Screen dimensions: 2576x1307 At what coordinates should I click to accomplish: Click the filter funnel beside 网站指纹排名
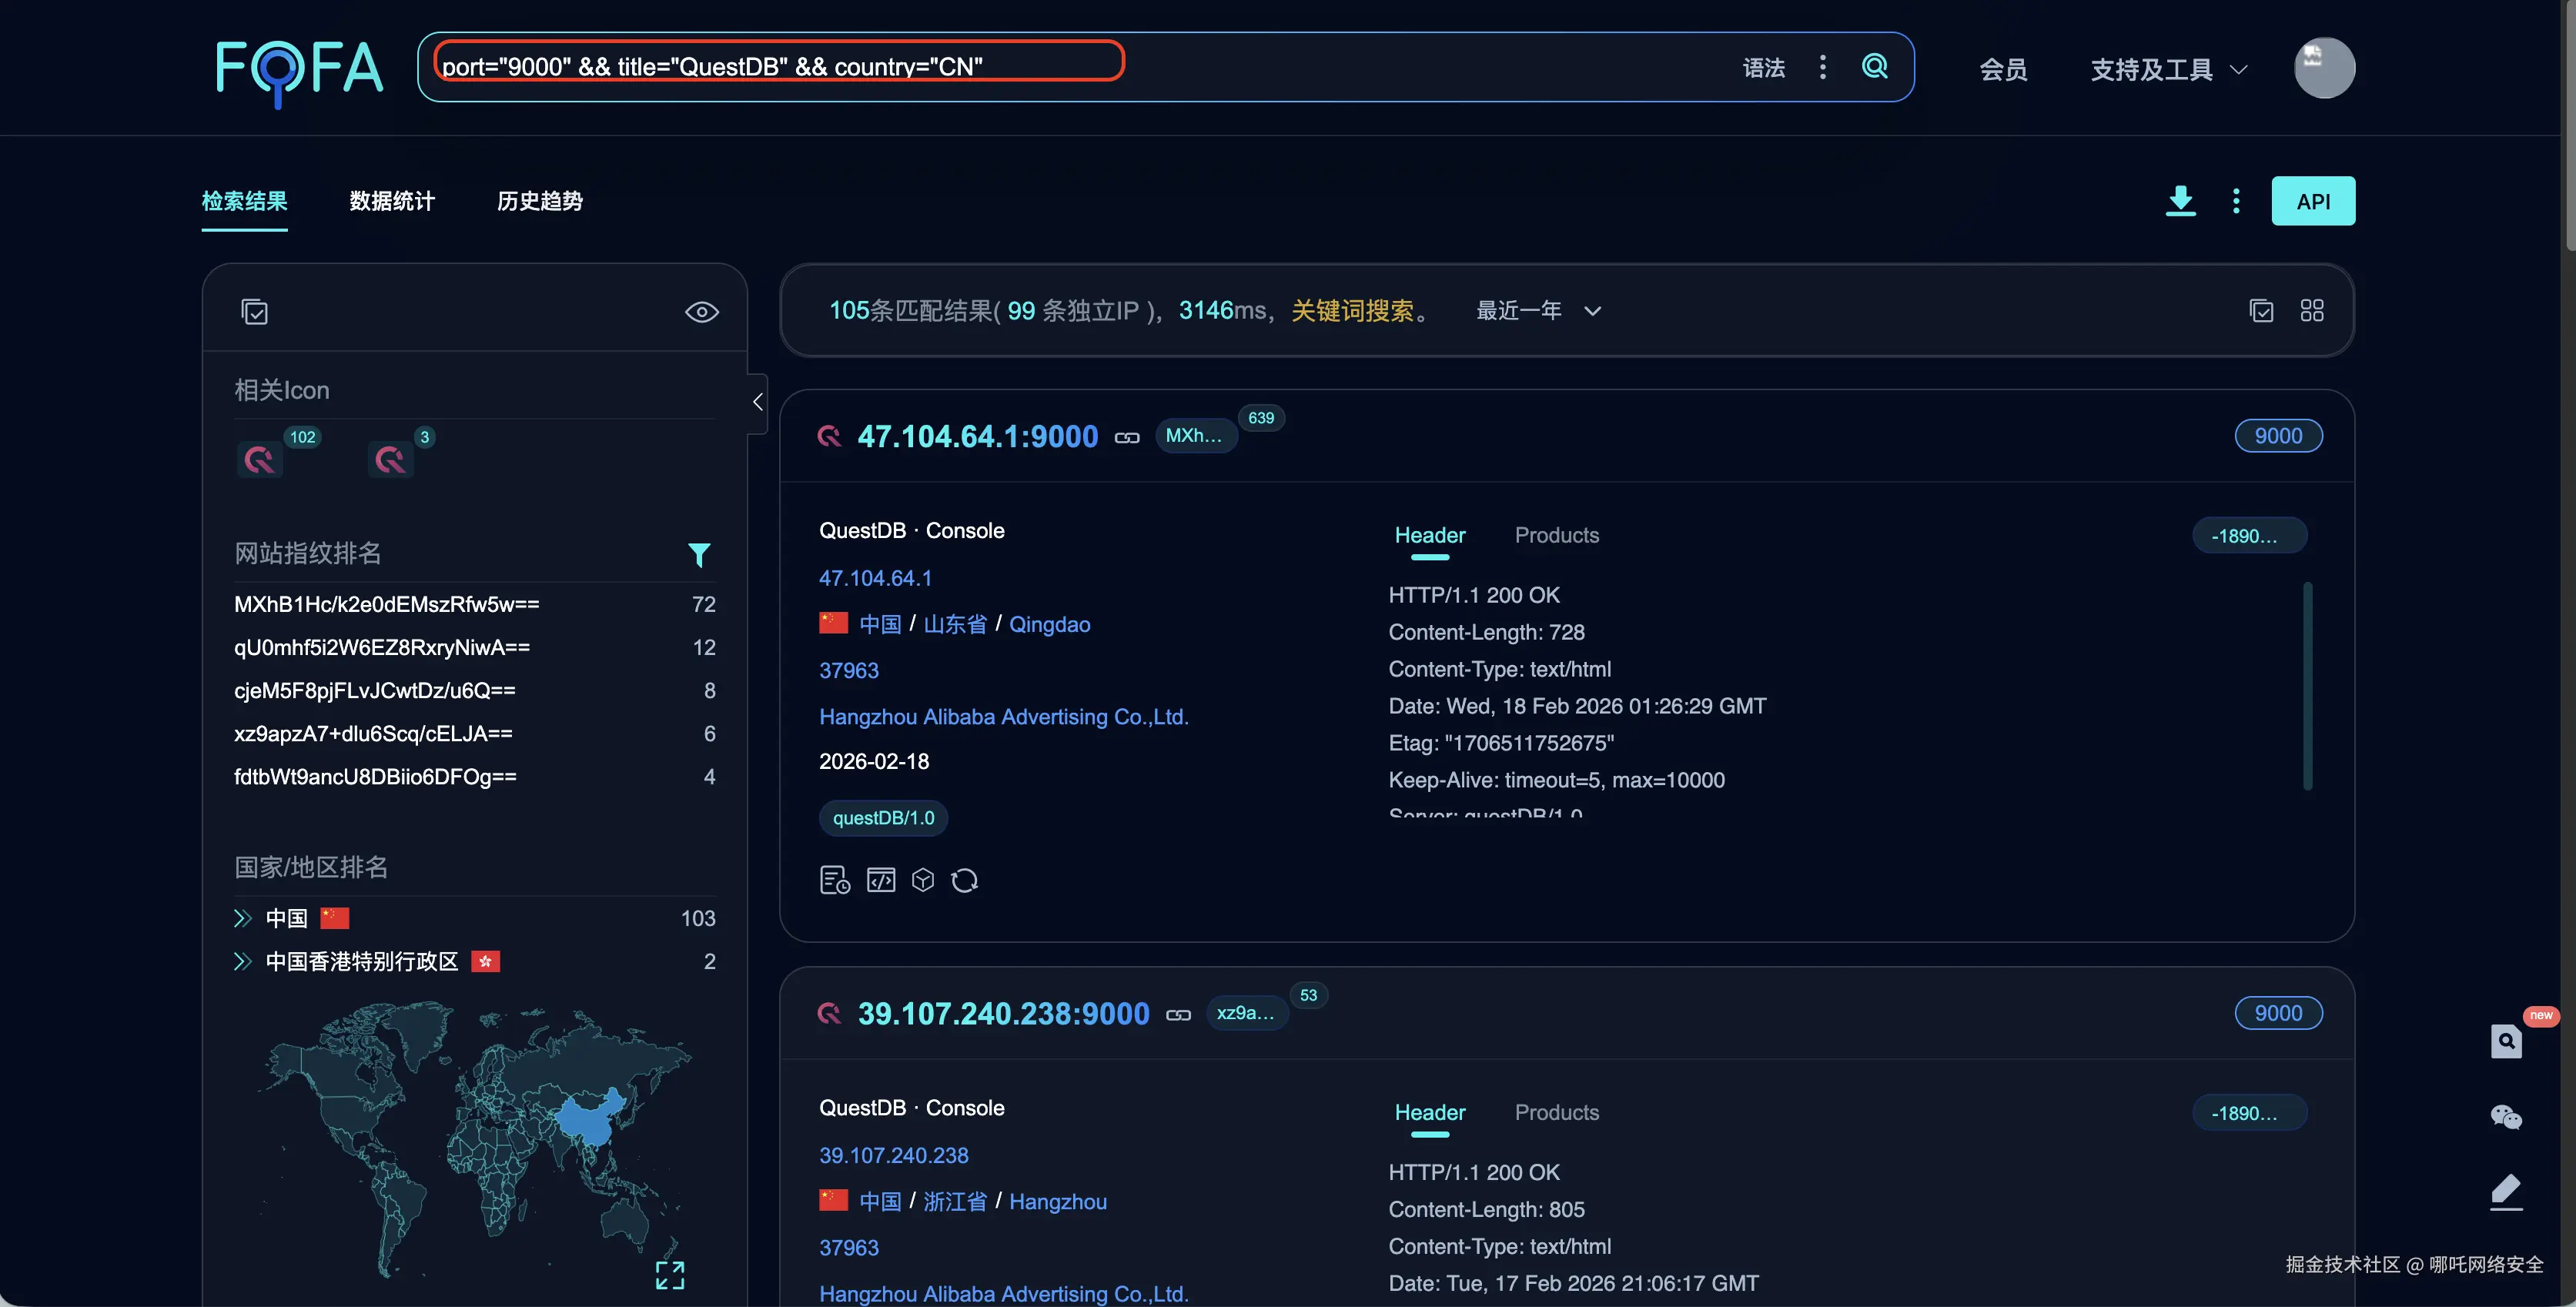coord(699,554)
